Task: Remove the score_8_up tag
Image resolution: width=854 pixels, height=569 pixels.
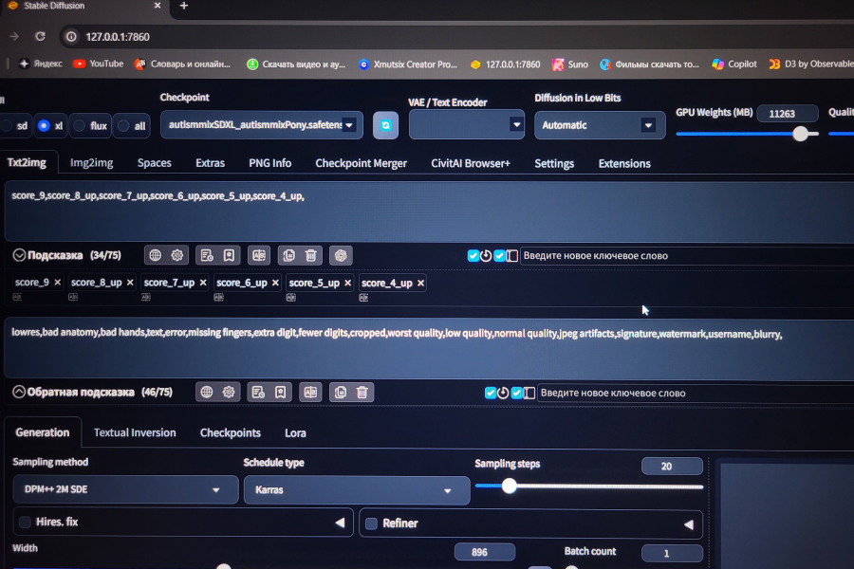Action: click(130, 282)
